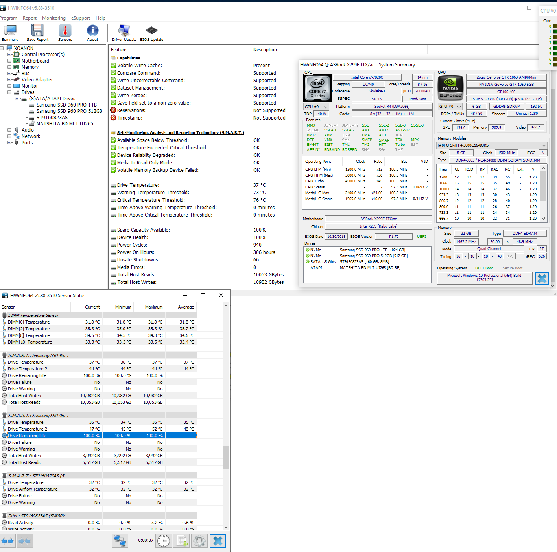Select the Bus tree icon
Viewport: 557px width, 552px height.
pyautogui.click(x=17, y=74)
